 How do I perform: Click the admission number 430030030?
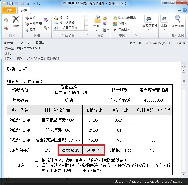153,100
